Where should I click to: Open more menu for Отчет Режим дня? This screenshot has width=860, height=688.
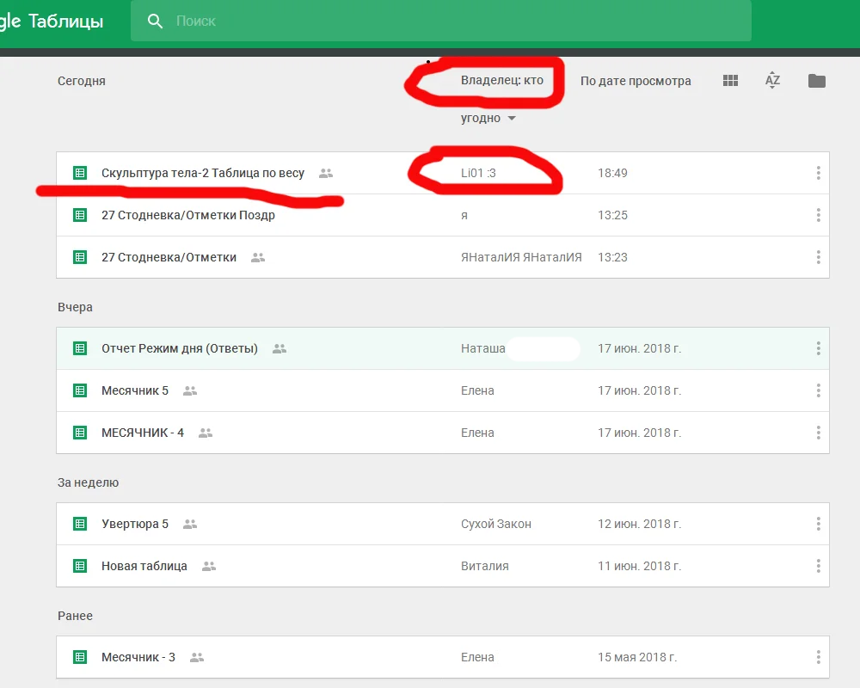point(819,348)
